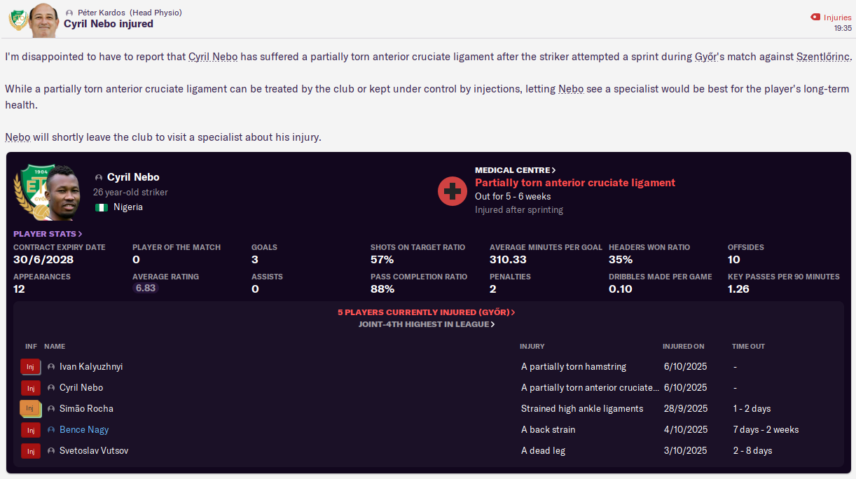Expand the Player Stats section
Screen dimensions: 856x479
pos(48,234)
